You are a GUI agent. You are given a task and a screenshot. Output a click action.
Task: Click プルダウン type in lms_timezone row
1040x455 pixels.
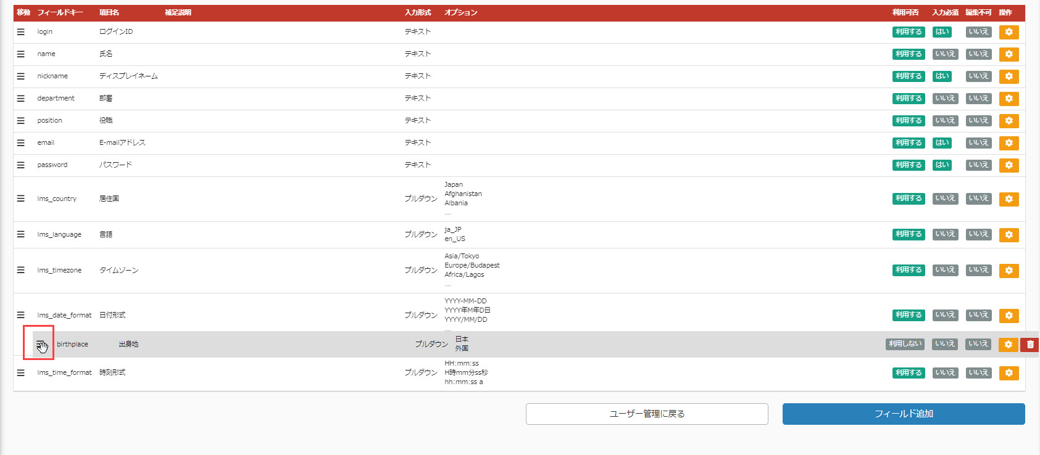[x=420, y=270]
